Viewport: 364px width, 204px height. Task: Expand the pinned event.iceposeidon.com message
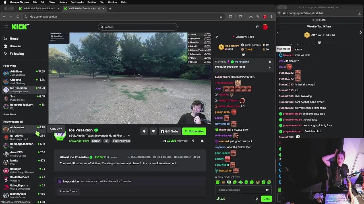pyautogui.click(x=270, y=68)
